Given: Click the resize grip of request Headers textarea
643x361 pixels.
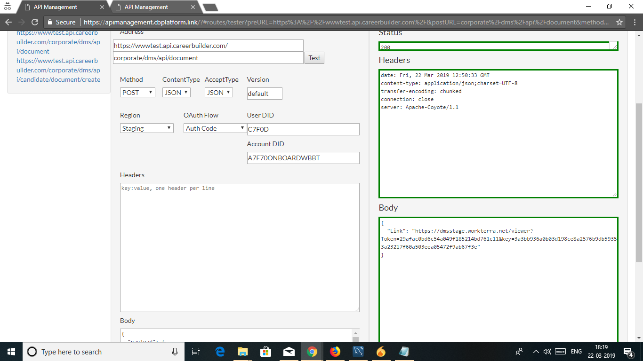Looking at the screenshot, I should (357, 309).
